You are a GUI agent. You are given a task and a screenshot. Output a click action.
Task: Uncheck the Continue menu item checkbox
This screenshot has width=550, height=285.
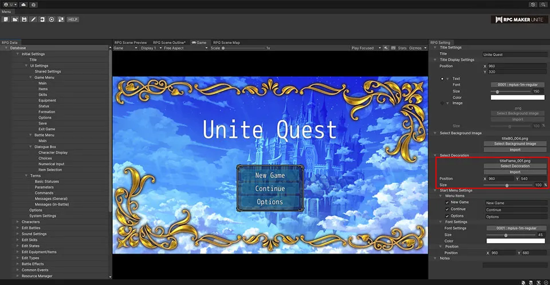447,209
